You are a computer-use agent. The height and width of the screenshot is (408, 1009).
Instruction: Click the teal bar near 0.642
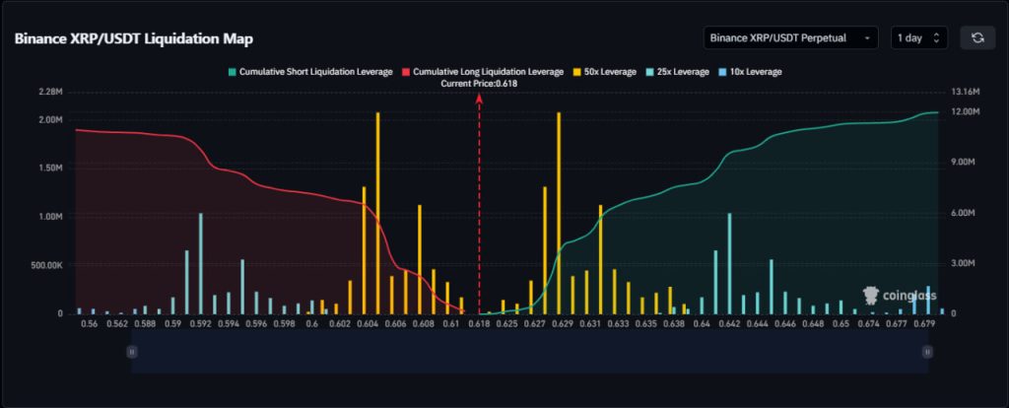point(729,263)
